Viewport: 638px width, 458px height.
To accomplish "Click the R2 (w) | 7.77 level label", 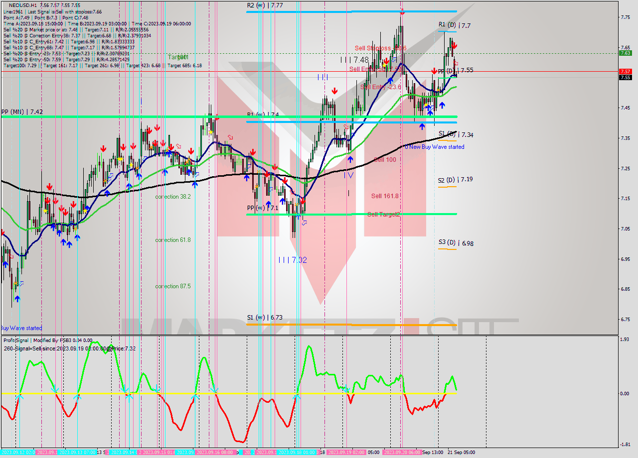I will coord(265,5).
